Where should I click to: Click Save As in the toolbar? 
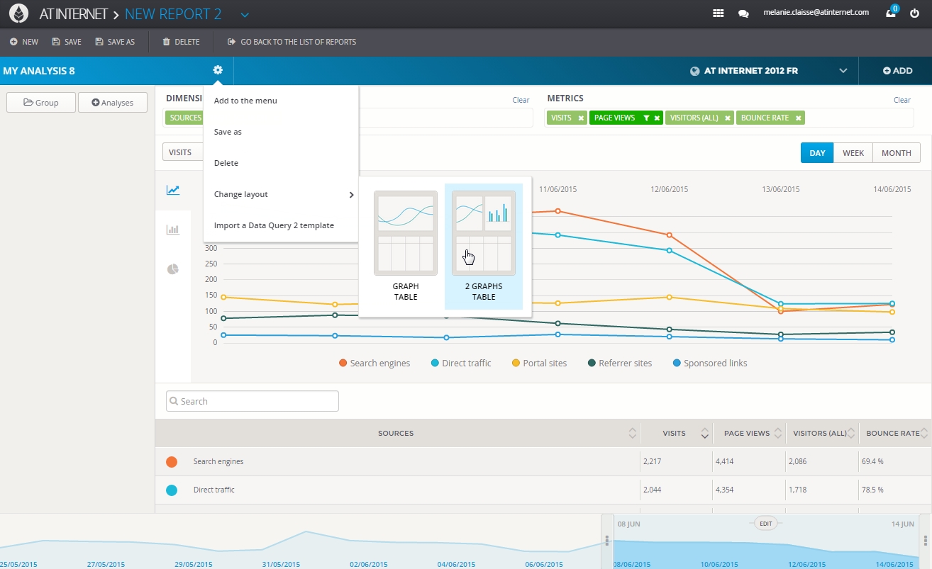pos(115,42)
